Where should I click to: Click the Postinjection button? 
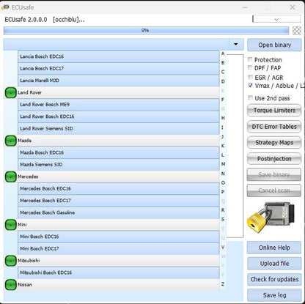coord(274,159)
